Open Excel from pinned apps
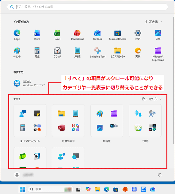This screenshot has width=175, height=194. pyautogui.click(x=57, y=35)
